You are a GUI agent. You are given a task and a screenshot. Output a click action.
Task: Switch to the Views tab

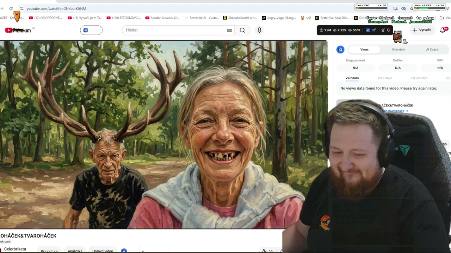(x=364, y=50)
